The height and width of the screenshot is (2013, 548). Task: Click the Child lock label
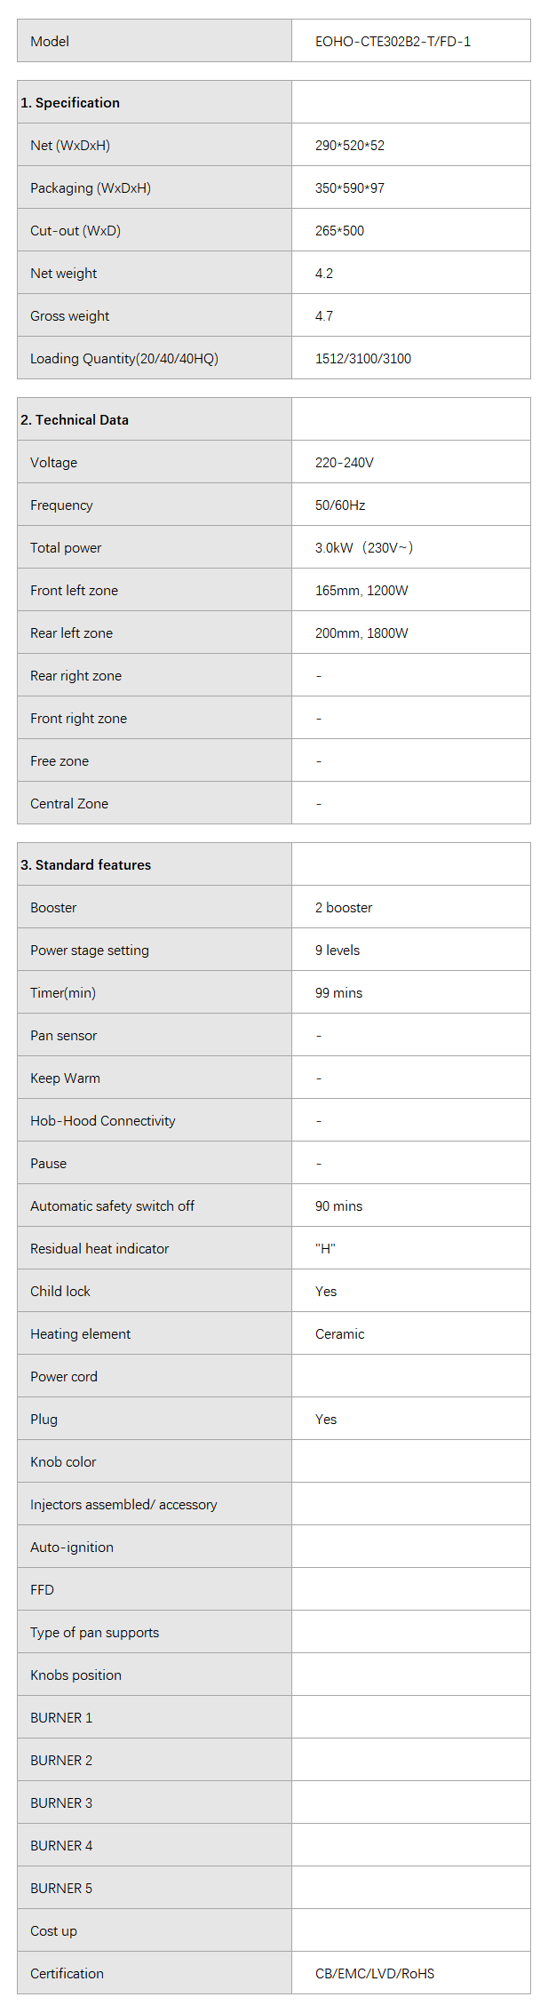(60, 1292)
